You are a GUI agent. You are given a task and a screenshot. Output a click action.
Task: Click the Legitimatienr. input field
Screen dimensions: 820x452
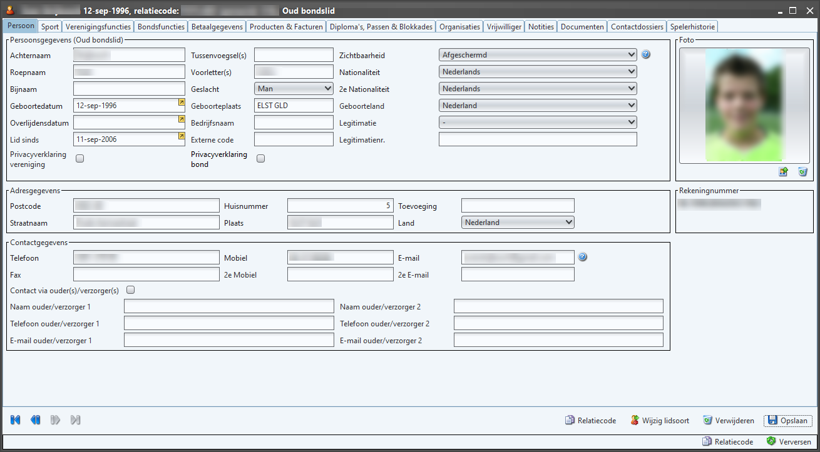tap(538, 139)
